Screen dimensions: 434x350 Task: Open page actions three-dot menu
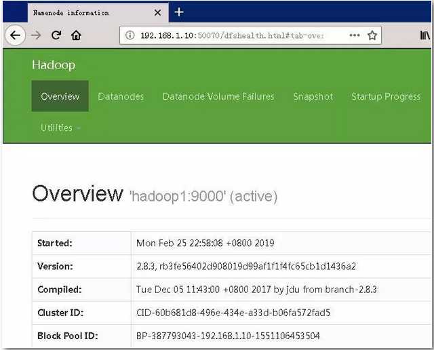355,35
